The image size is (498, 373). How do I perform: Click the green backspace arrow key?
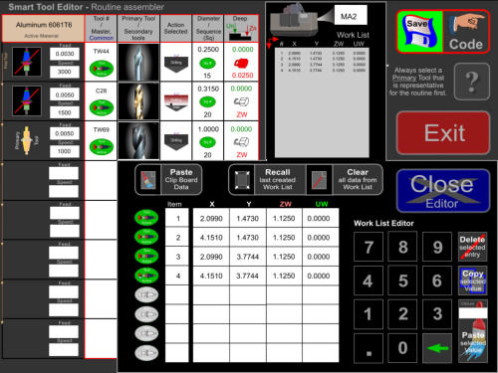437,348
